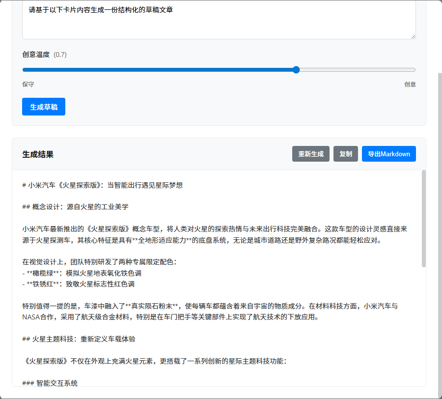
Task: Click the 创意温度 label
Action: click(36, 55)
